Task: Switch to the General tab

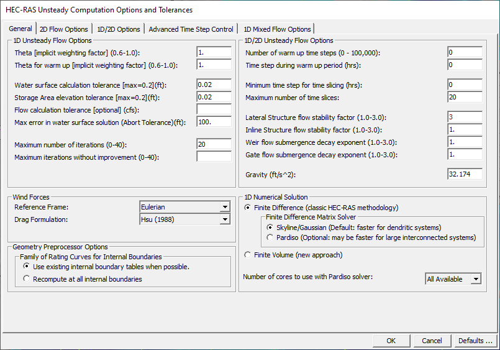Action: coord(20,29)
